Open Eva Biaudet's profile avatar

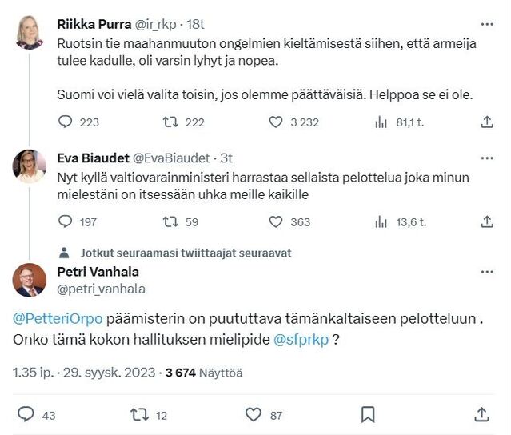coord(30,166)
